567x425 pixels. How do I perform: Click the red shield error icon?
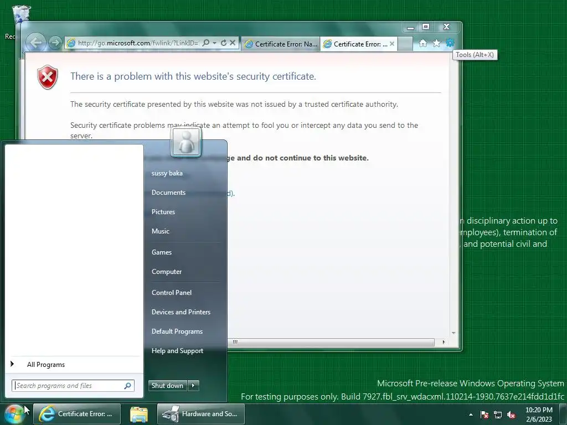(x=48, y=77)
